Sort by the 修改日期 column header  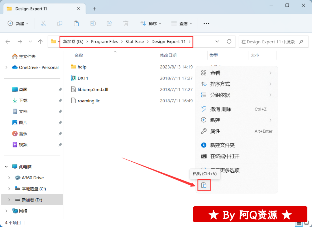pyautogui.click(x=168, y=55)
